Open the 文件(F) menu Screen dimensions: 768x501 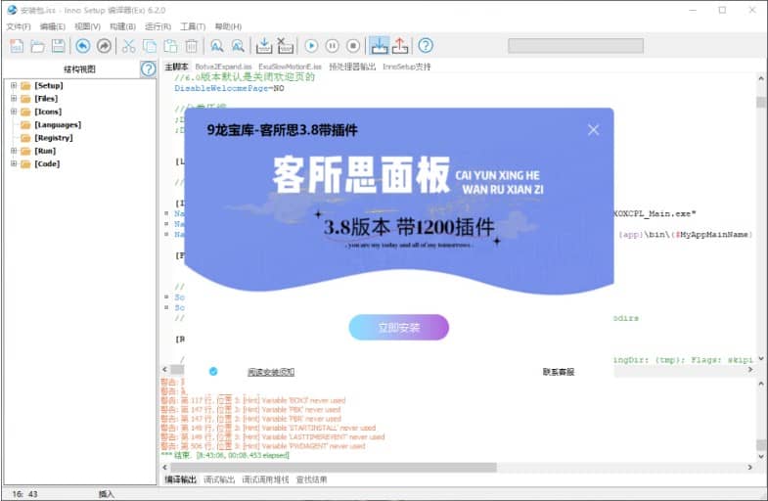coord(19,26)
